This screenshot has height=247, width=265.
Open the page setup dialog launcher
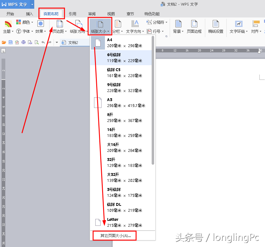tap(167, 36)
